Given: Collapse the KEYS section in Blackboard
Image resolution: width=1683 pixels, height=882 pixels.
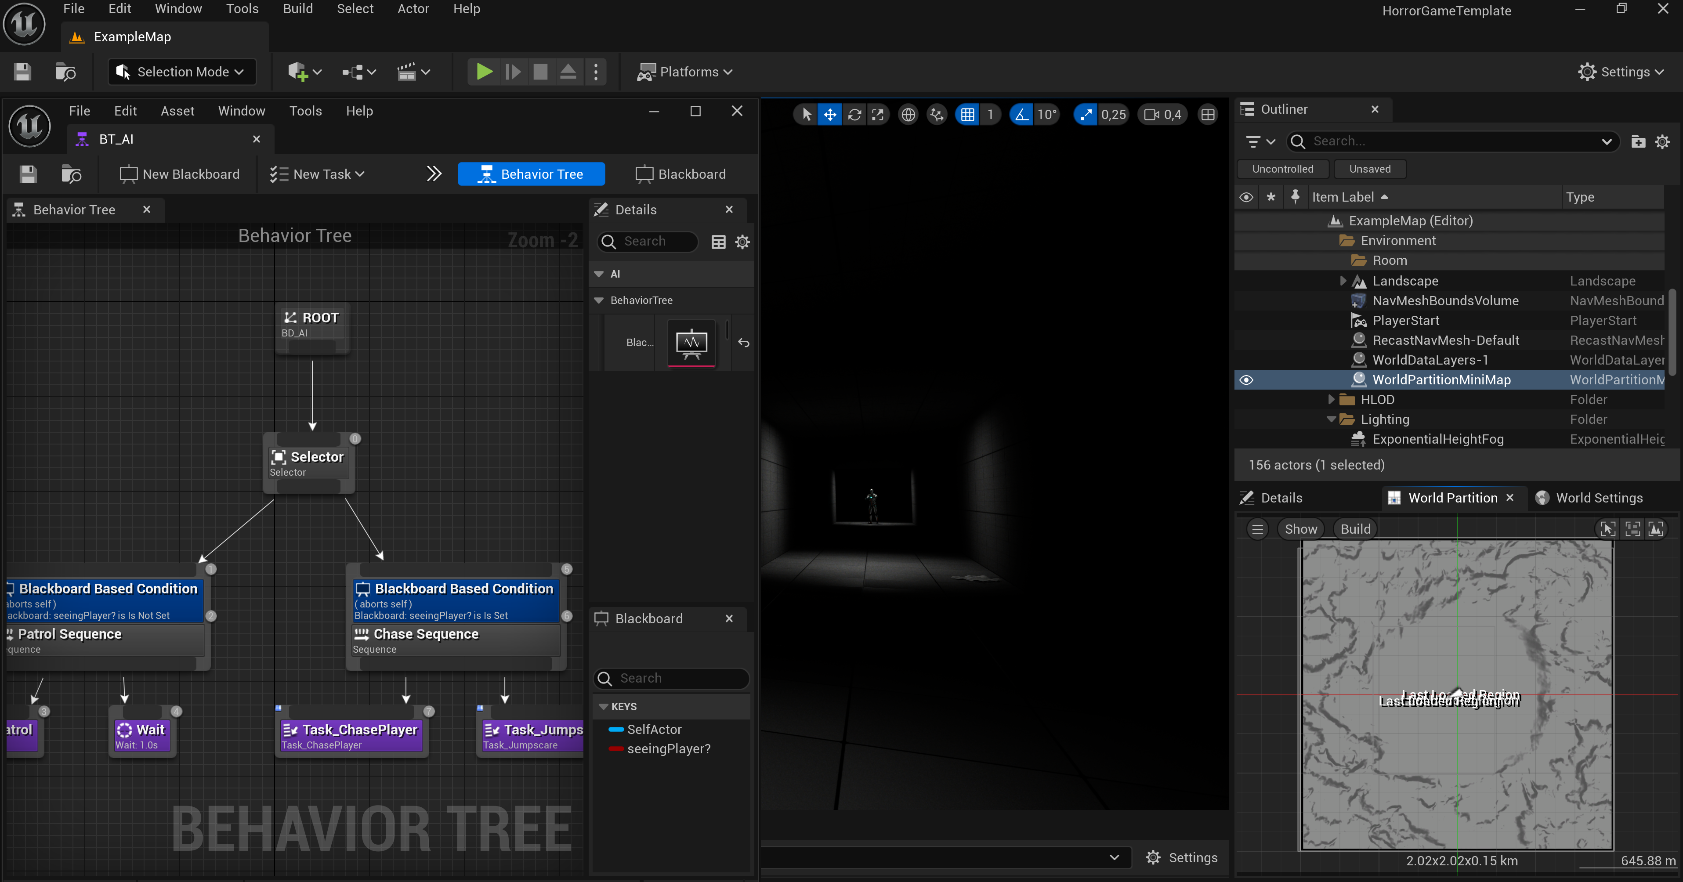Looking at the screenshot, I should click(603, 707).
